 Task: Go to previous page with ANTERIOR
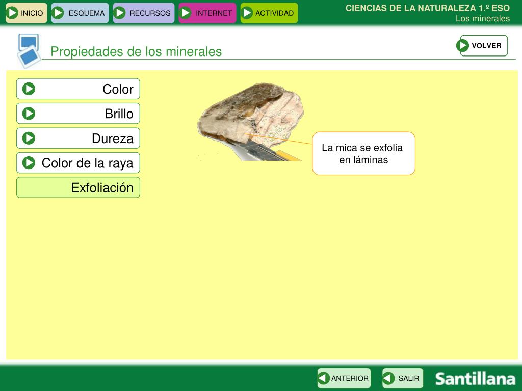344,378
